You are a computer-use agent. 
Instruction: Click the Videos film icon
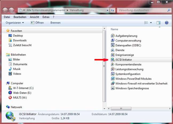point(10,74)
